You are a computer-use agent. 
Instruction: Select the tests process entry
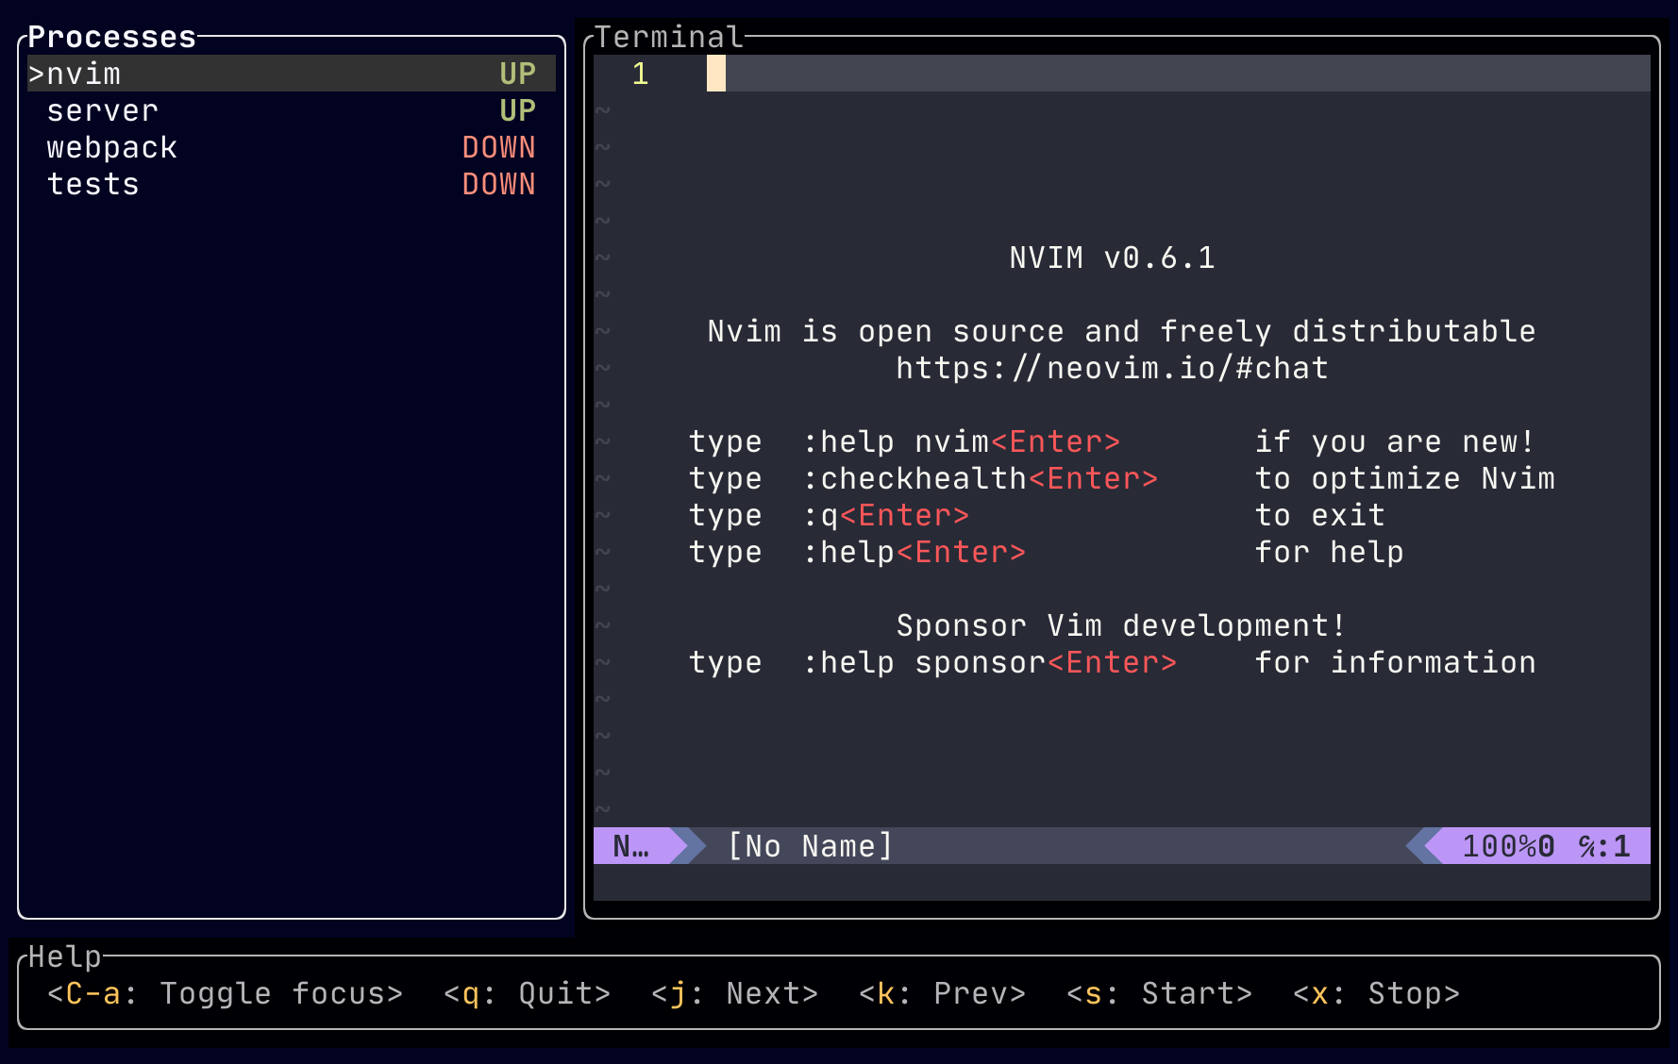tap(292, 184)
